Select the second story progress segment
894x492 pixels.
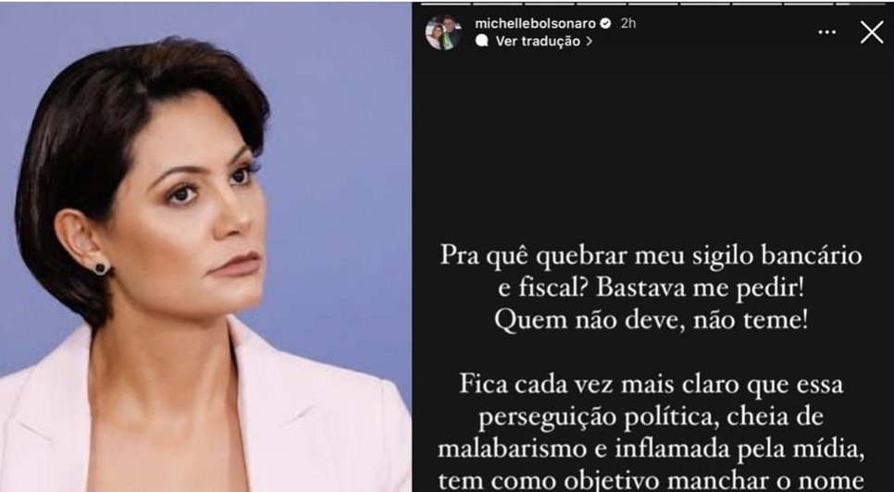coord(498,4)
